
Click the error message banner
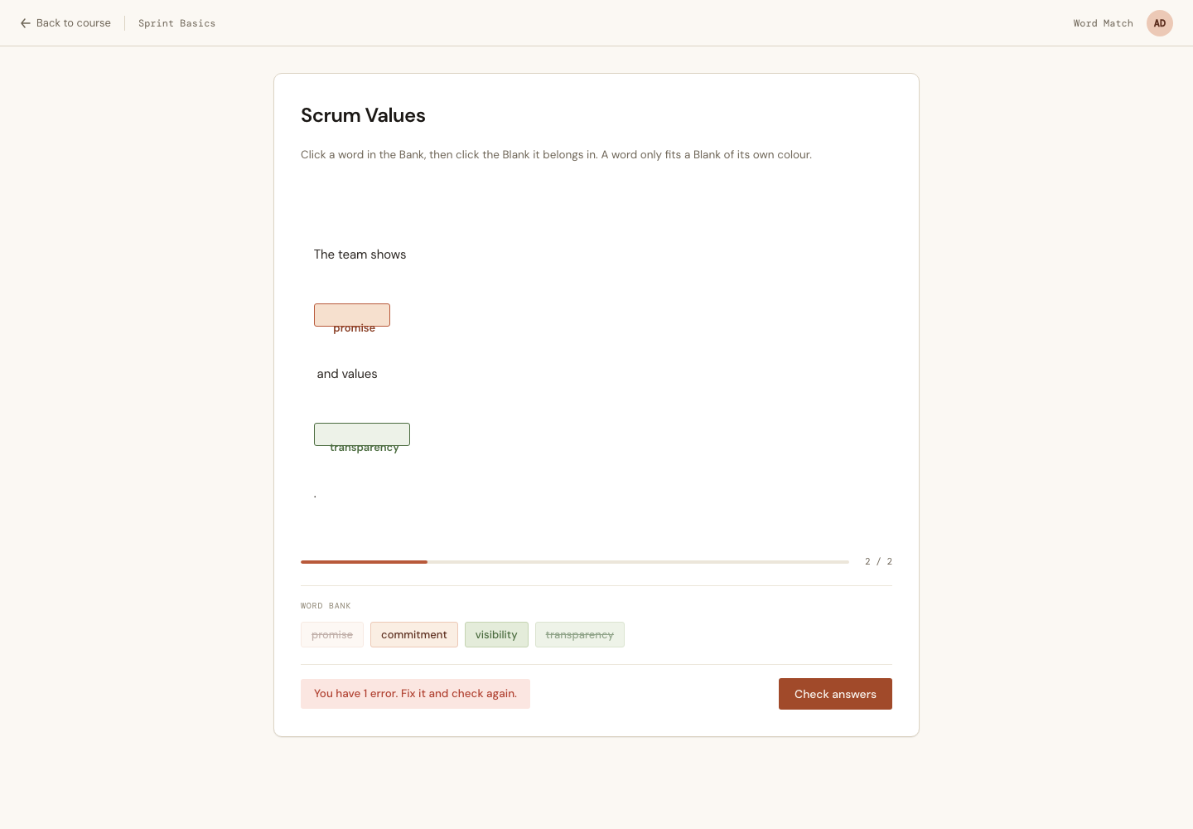pyautogui.click(x=415, y=694)
